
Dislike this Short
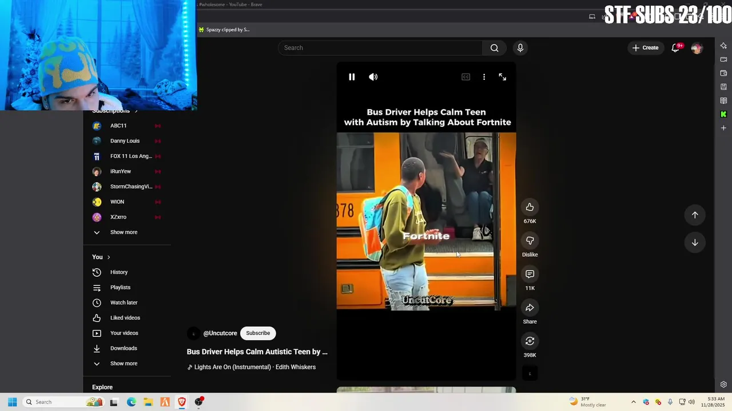pyautogui.click(x=530, y=241)
